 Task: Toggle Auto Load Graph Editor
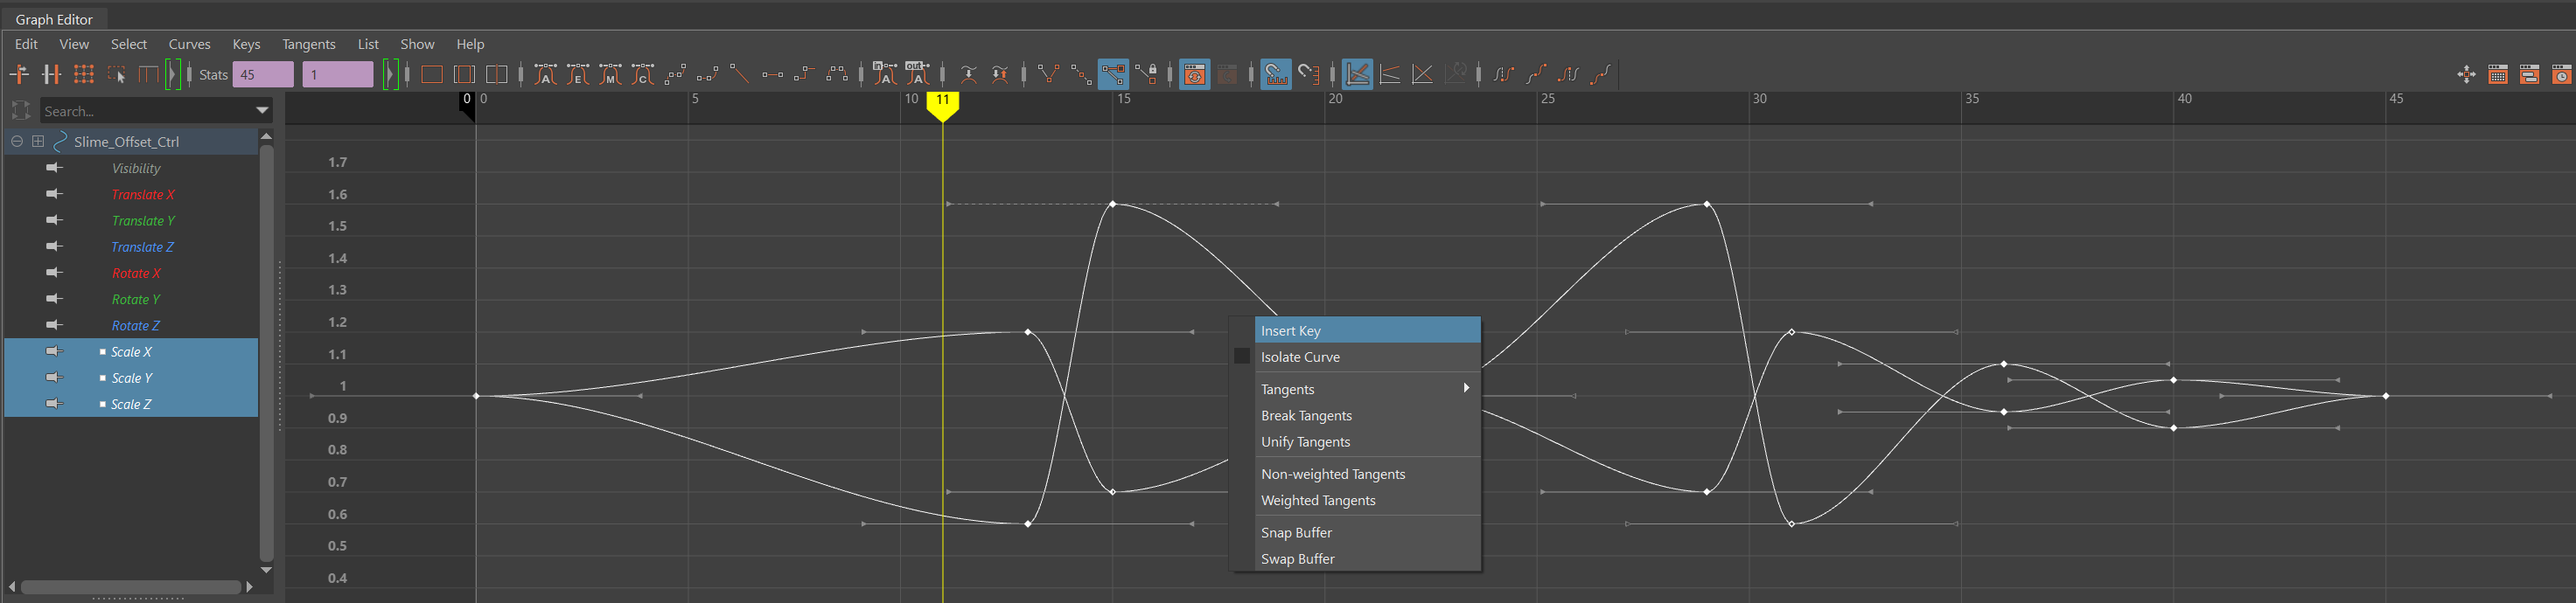1195,74
